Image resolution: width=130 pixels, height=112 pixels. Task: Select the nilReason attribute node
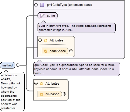(x=50, y=94)
